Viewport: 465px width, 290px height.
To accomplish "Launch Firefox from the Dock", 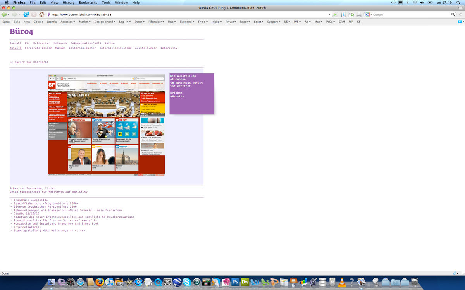I will 100,281.
